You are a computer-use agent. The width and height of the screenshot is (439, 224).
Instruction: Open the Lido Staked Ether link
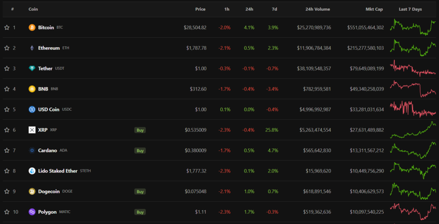(57, 171)
